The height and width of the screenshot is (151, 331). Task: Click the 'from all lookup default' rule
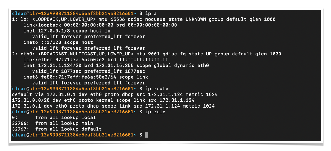[68, 129]
